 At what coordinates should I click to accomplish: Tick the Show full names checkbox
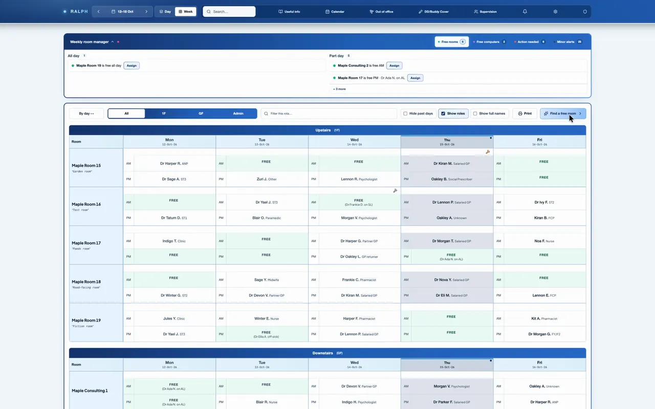pyautogui.click(x=475, y=113)
